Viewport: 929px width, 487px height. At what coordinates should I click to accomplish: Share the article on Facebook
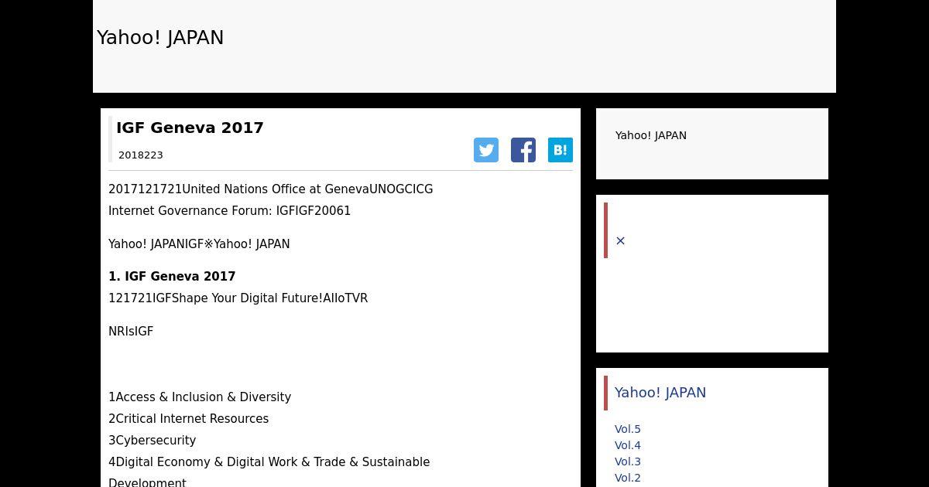(x=523, y=150)
